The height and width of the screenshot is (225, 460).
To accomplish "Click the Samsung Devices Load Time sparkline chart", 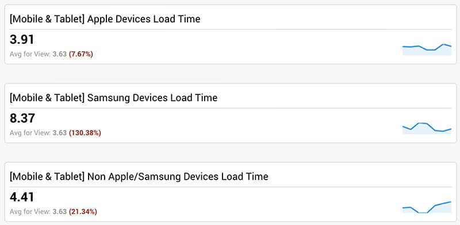I will (427, 128).
